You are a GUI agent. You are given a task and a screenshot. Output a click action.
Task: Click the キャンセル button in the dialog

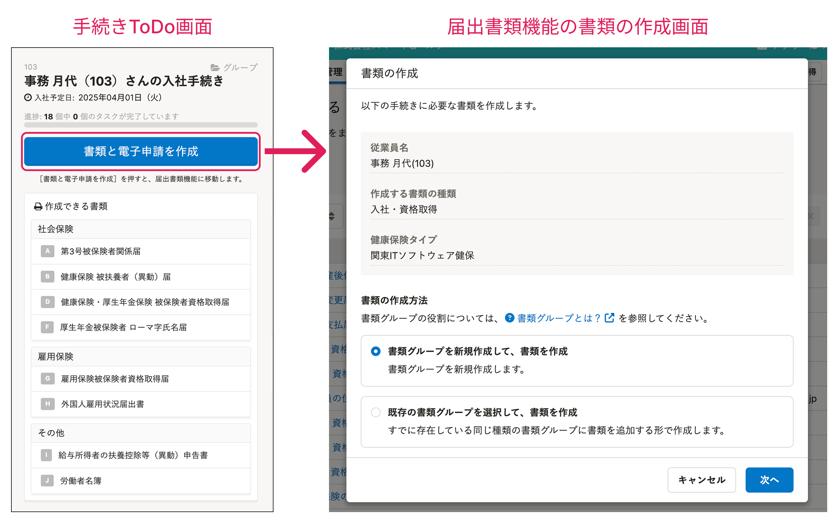[x=702, y=480]
